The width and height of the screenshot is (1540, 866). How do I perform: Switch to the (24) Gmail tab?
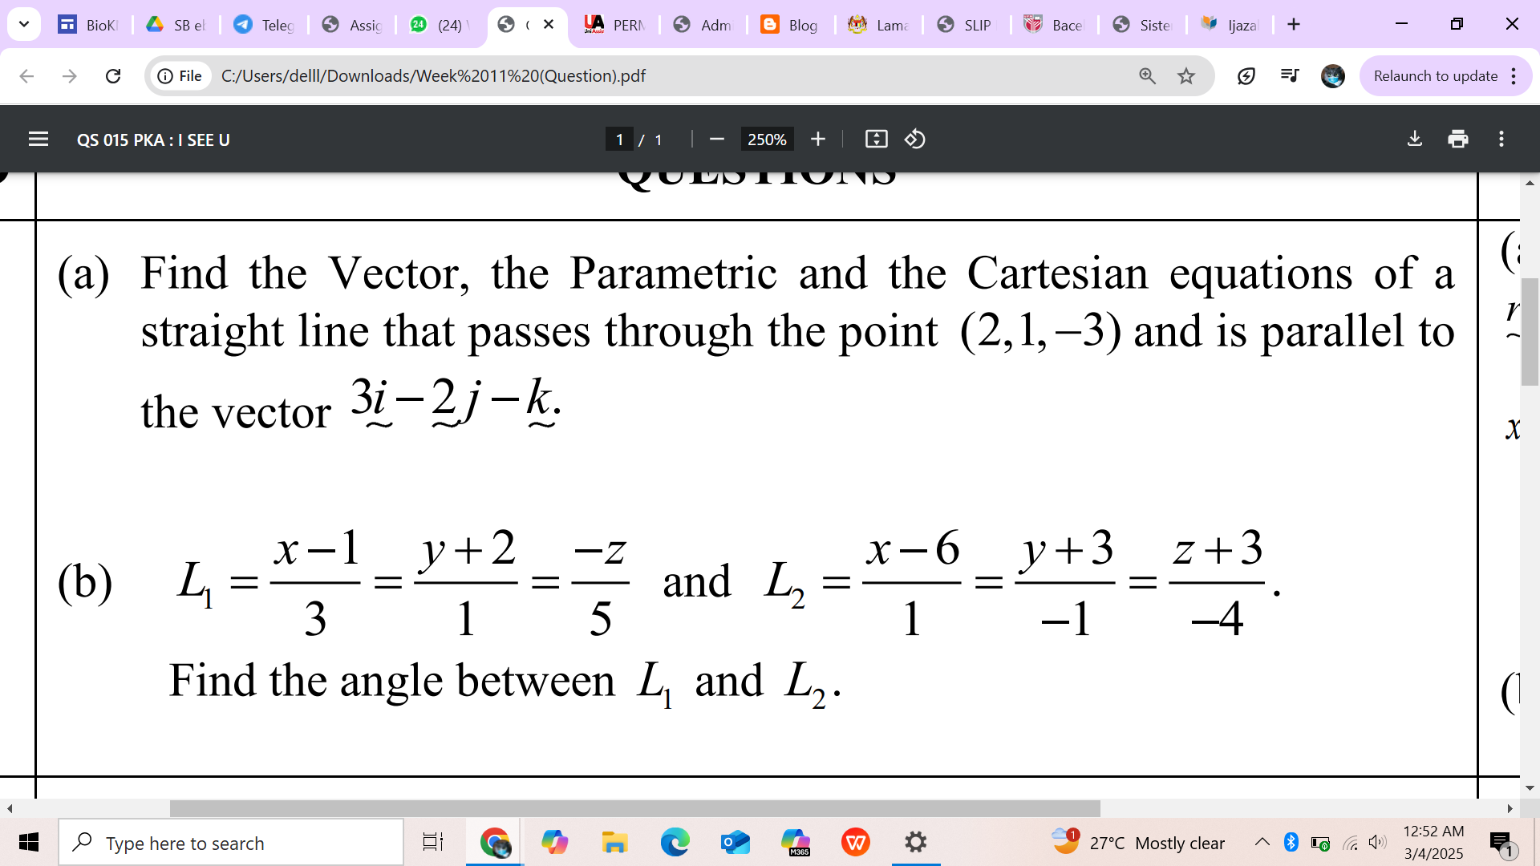[x=438, y=25]
